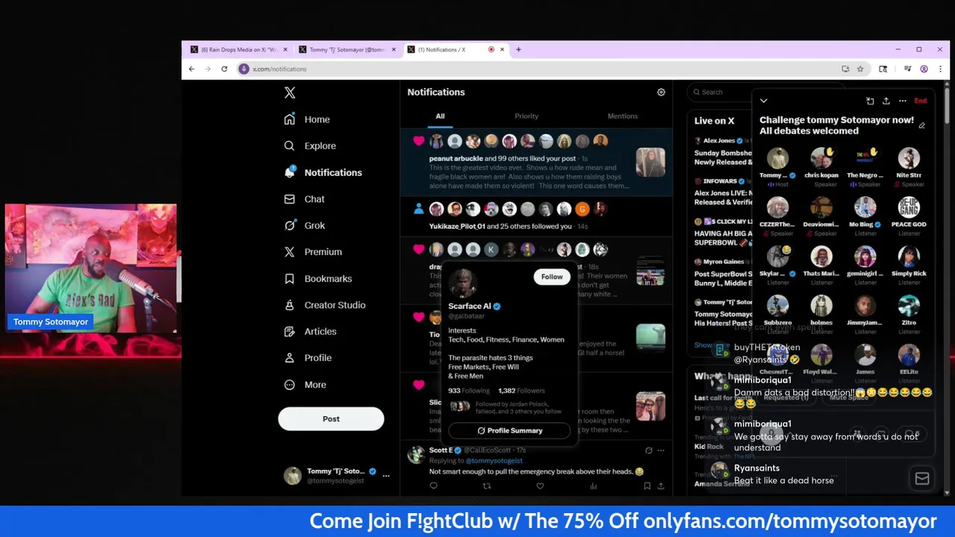Open the Chrome profile avatar

(924, 69)
